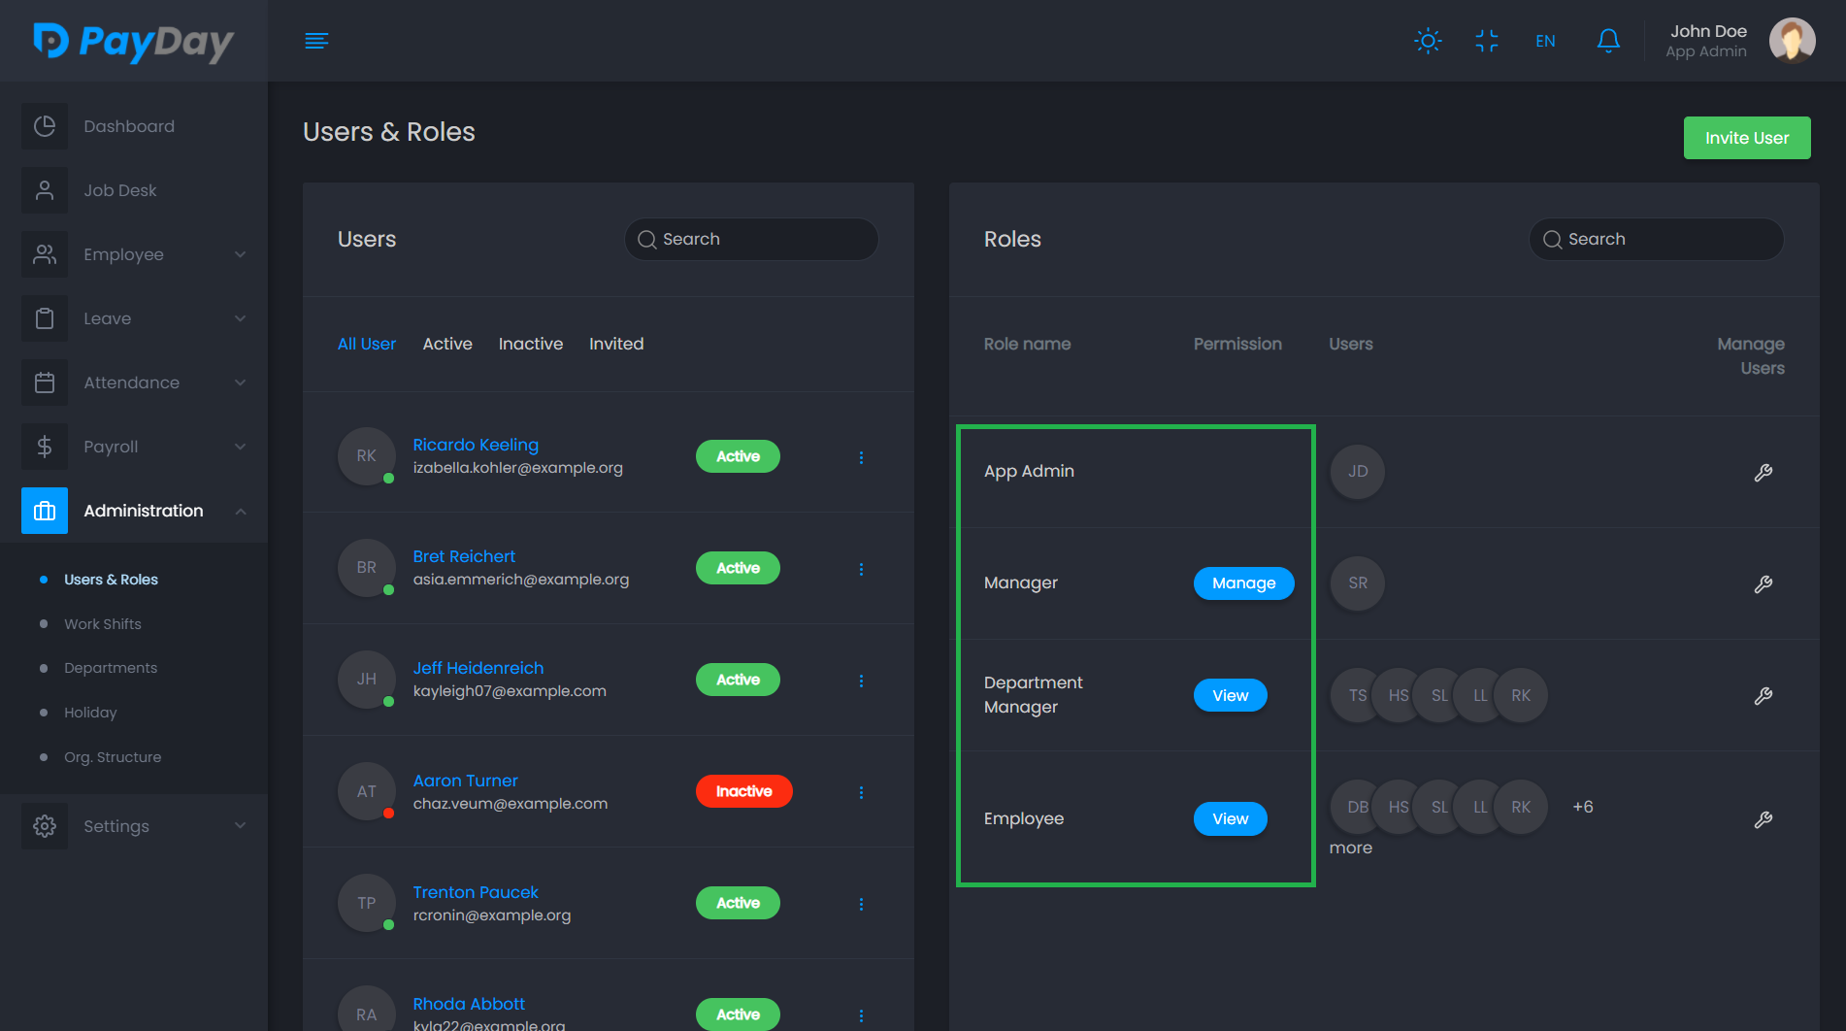Click the Invite User button
The image size is (1846, 1031).
coord(1746,138)
